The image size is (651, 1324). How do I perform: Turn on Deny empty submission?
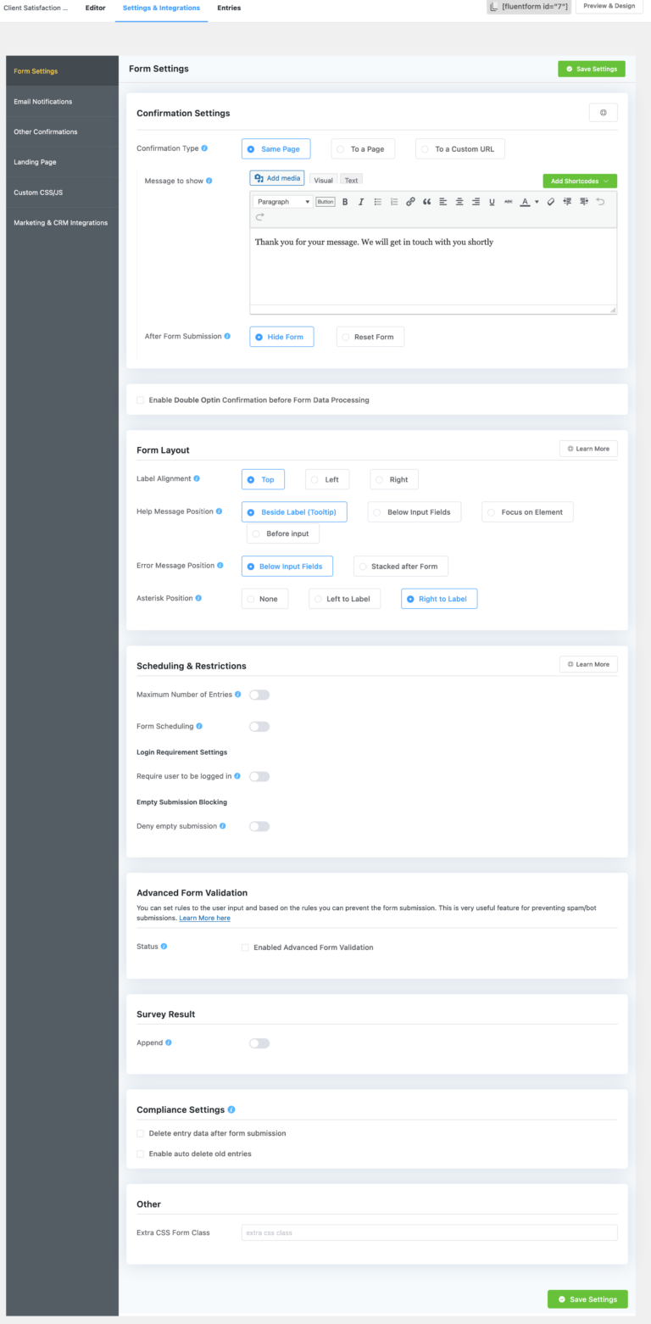click(x=259, y=825)
